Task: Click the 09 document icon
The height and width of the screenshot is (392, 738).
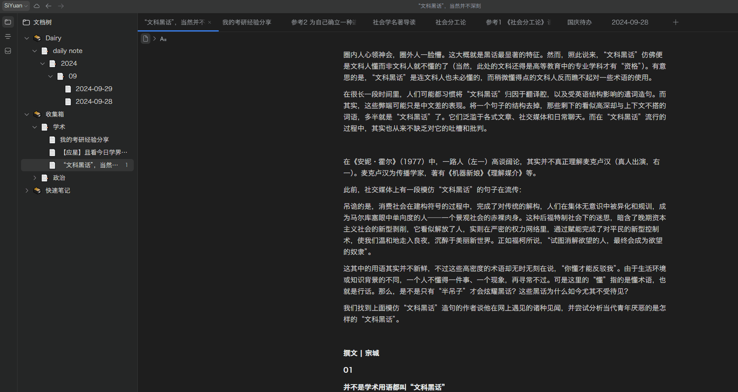Action: coord(61,76)
